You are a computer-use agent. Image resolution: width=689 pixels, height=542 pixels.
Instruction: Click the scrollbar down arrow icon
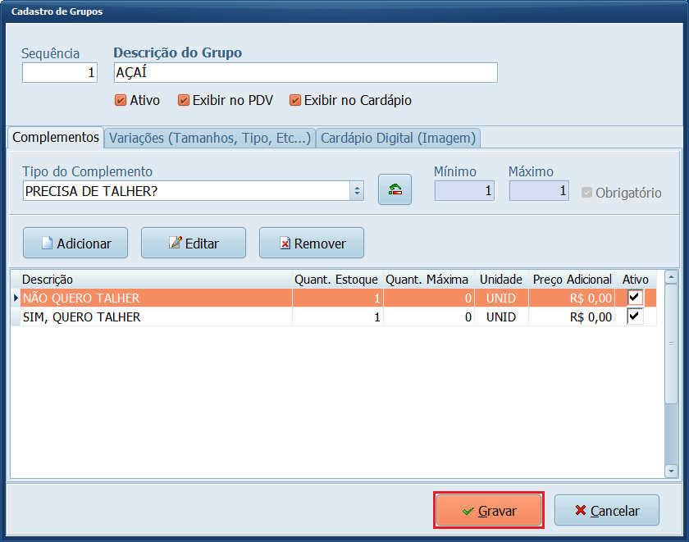669,471
